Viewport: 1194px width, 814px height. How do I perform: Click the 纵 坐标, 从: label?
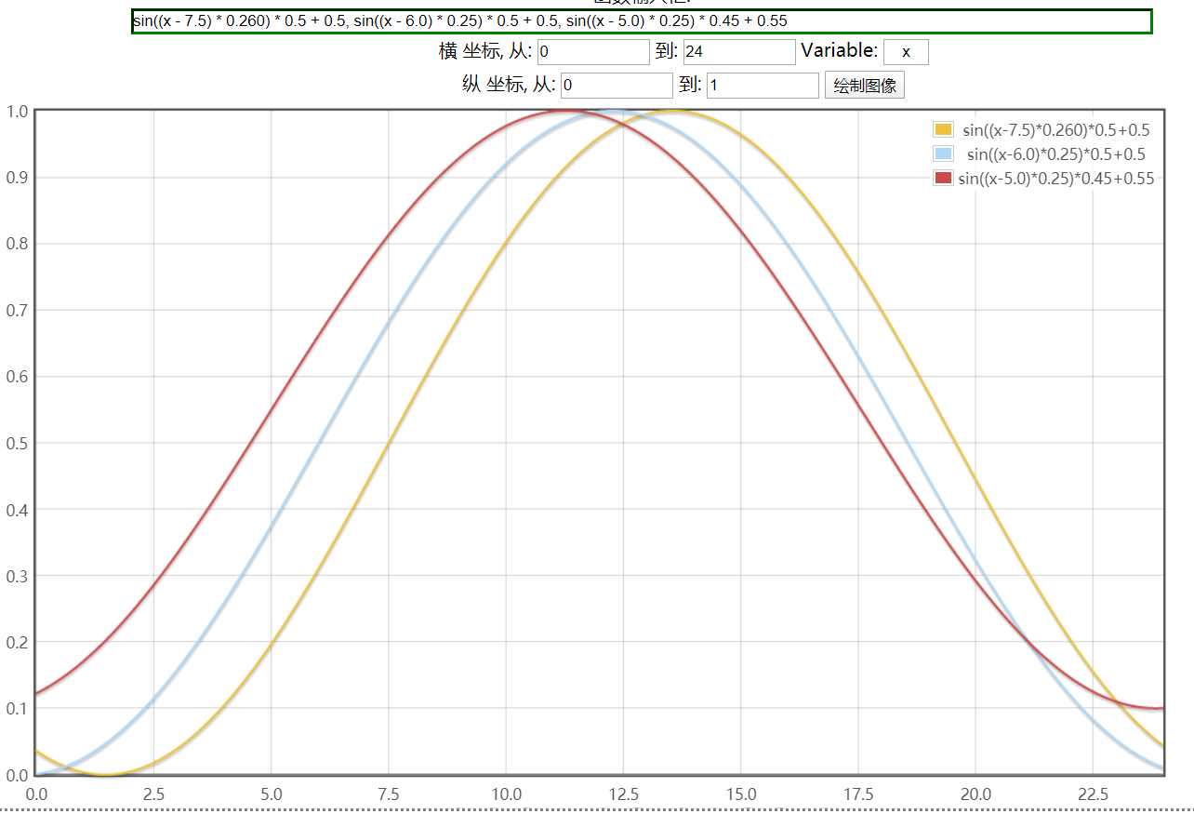(509, 86)
